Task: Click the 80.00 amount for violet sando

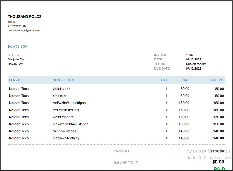Action: click(x=219, y=89)
